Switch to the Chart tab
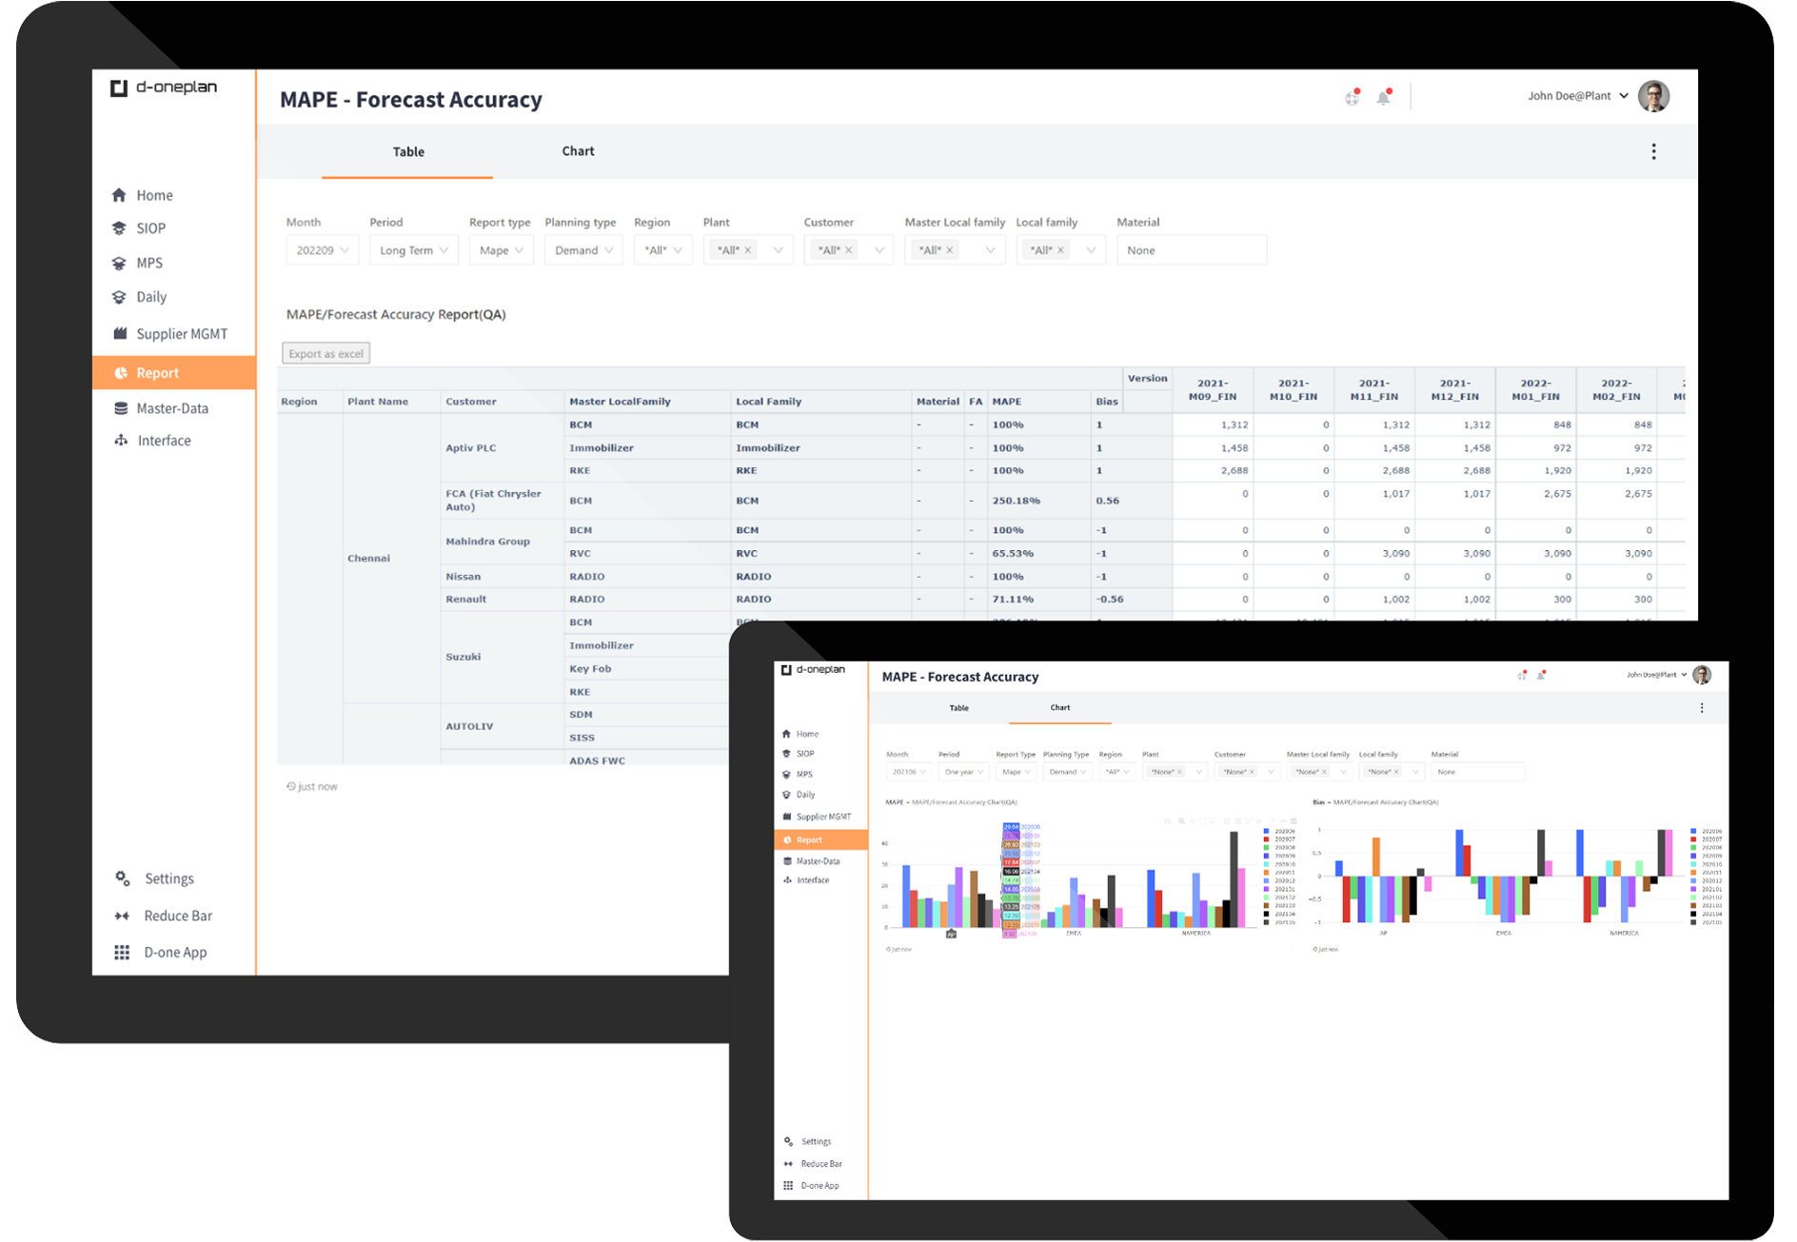 coord(578,150)
